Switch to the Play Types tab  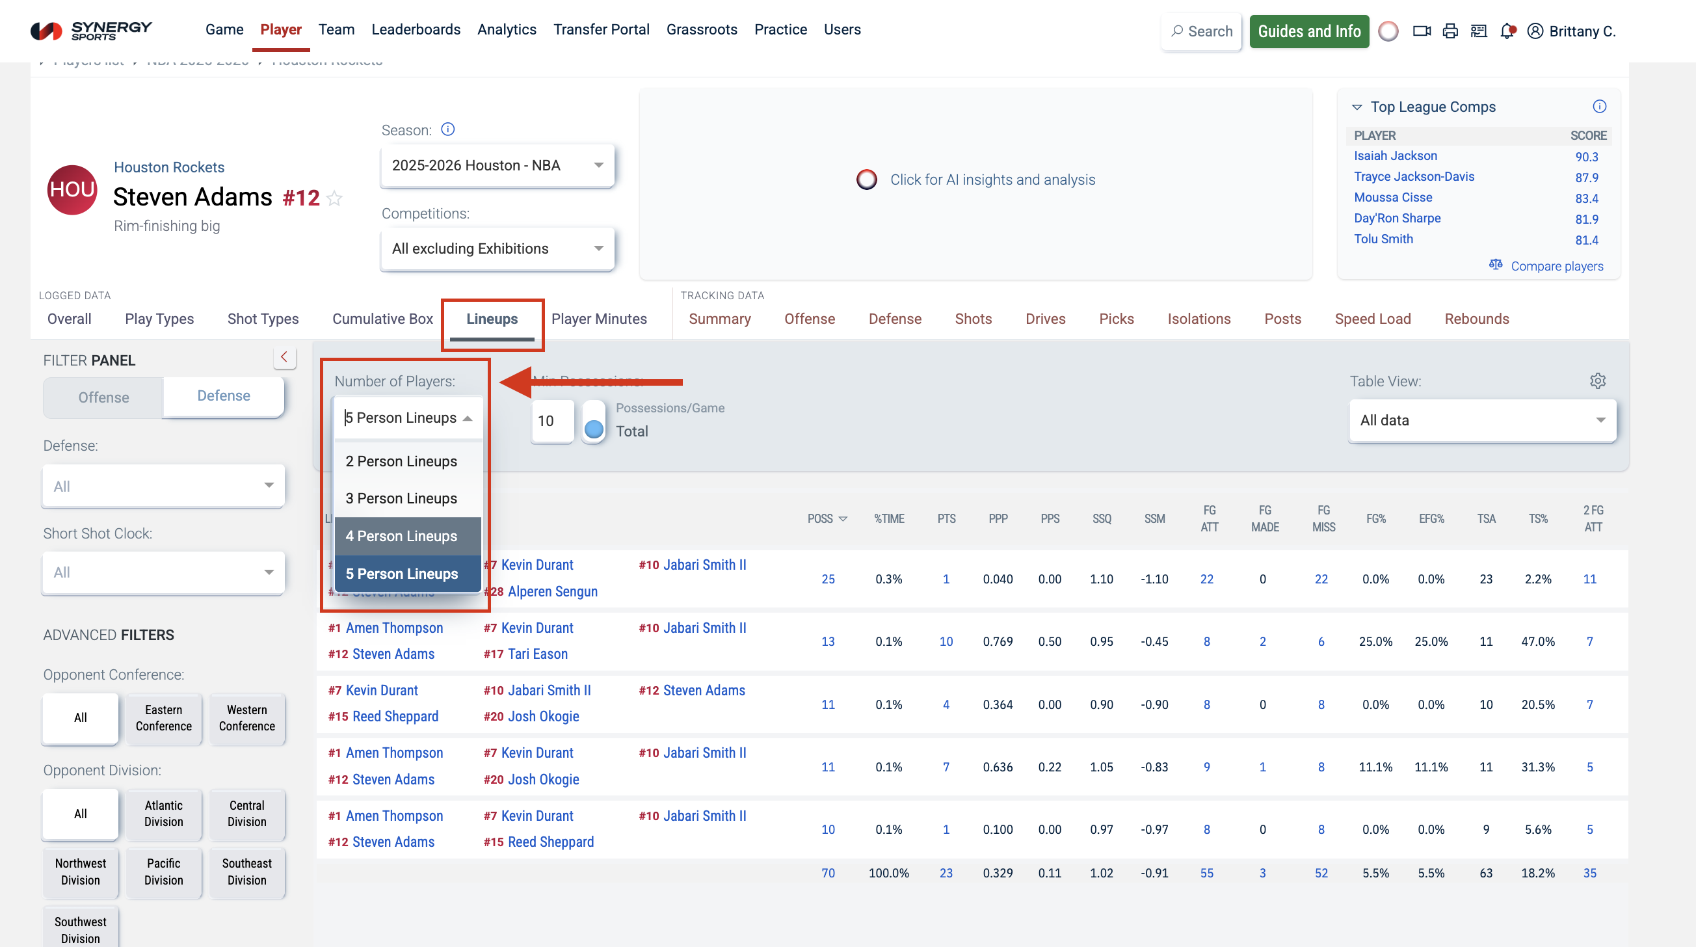pyautogui.click(x=159, y=319)
